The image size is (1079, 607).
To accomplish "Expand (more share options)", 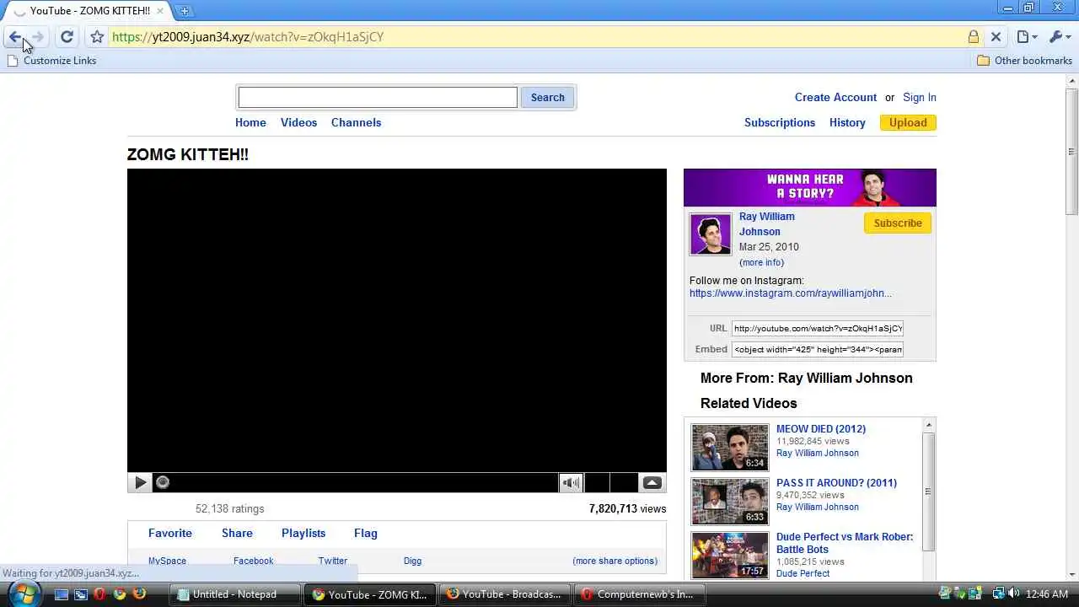I will point(615,561).
